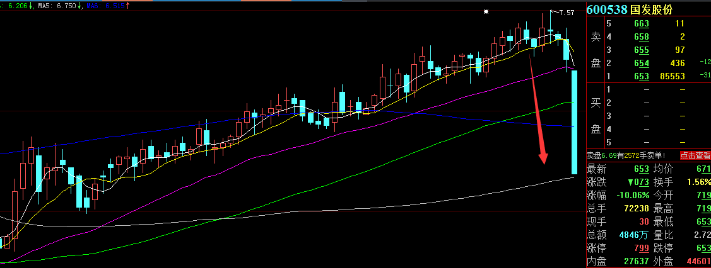Click the tall cyan limit-down candlestick

point(575,122)
